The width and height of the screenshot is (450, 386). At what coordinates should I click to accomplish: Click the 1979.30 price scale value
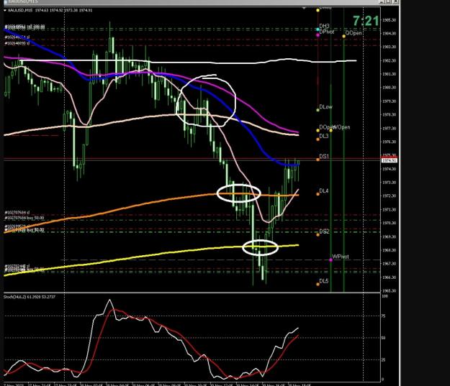click(389, 101)
